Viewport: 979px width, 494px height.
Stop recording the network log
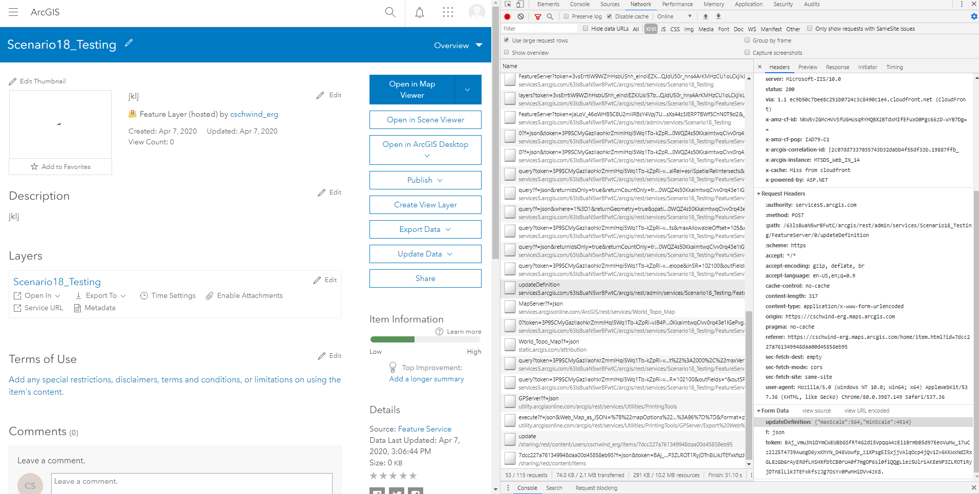tap(508, 16)
